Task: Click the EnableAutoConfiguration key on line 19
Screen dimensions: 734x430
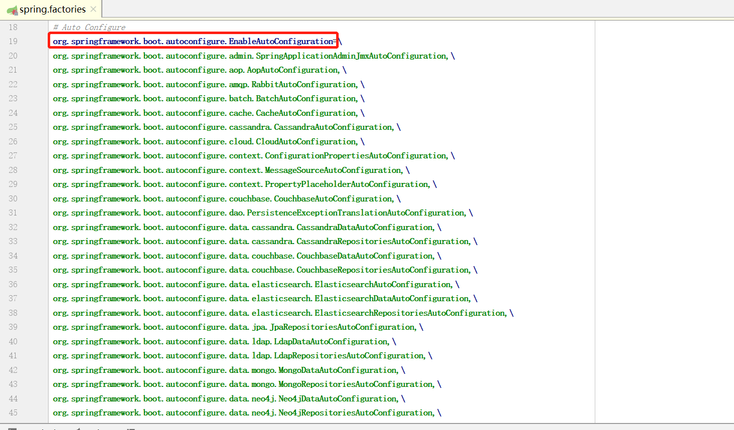Action: coord(193,41)
